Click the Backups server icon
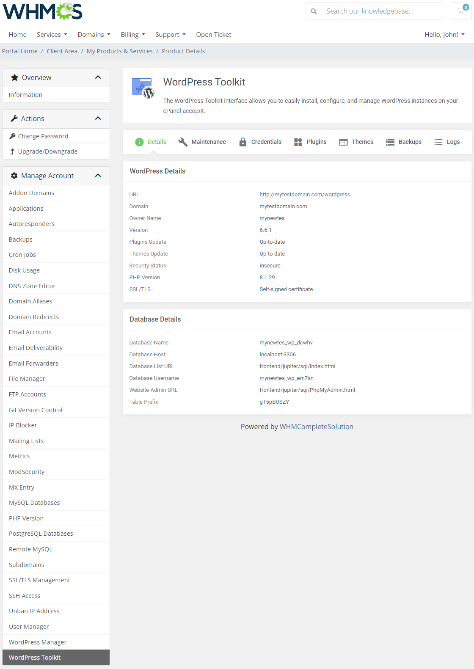The height and width of the screenshot is (669, 474). click(x=390, y=142)
